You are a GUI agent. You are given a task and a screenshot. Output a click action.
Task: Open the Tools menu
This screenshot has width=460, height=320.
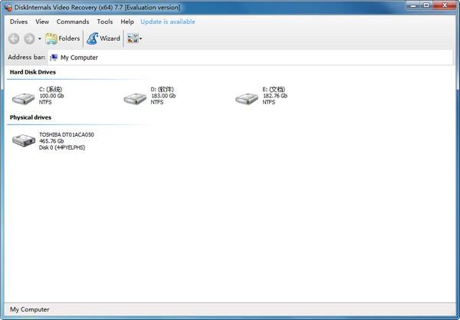click(x=105, y=21)
